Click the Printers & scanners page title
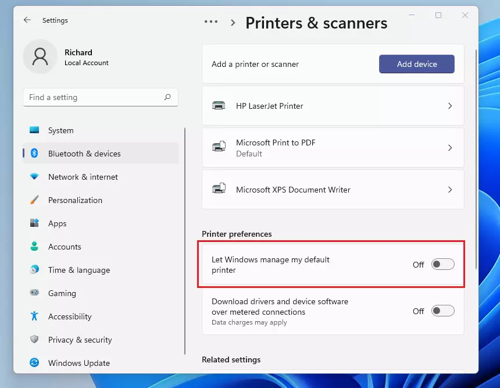Screen dimensions: 500x388 316,23
